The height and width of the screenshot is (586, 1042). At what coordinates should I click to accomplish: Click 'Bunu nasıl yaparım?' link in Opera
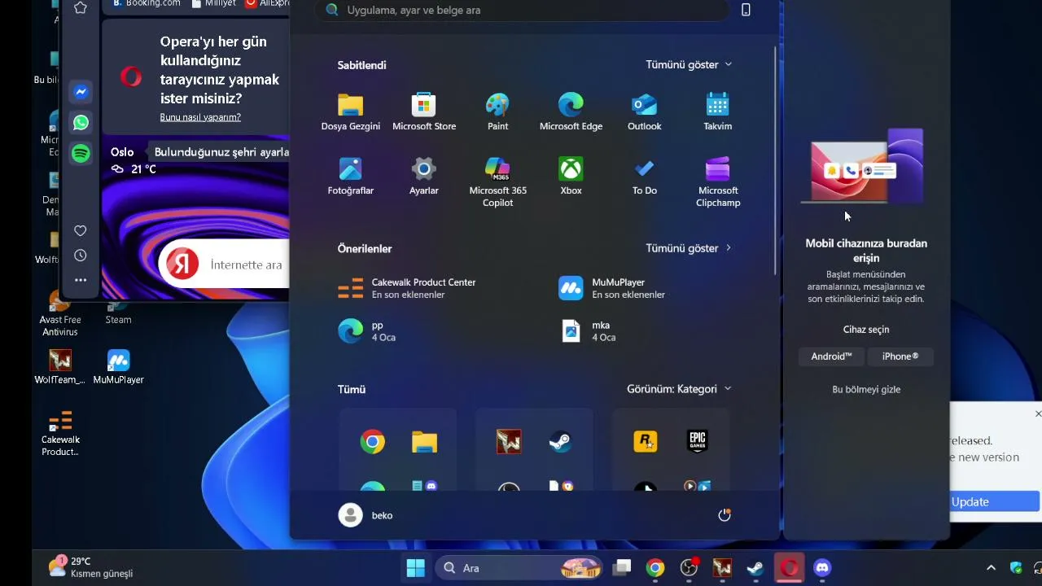click(x=200, y=117)
